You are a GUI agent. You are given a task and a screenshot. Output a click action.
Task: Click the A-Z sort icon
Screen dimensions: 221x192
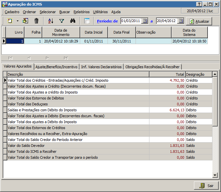point(51,21)
